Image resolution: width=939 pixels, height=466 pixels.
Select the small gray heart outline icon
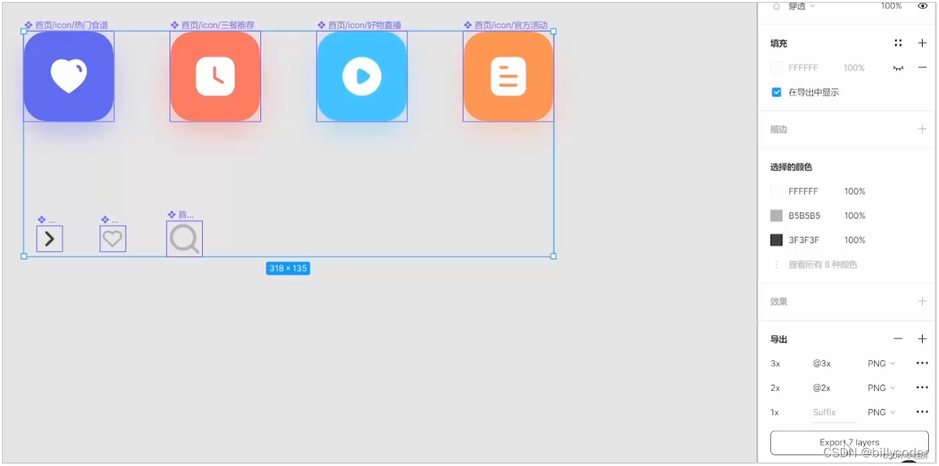(113, 239)
